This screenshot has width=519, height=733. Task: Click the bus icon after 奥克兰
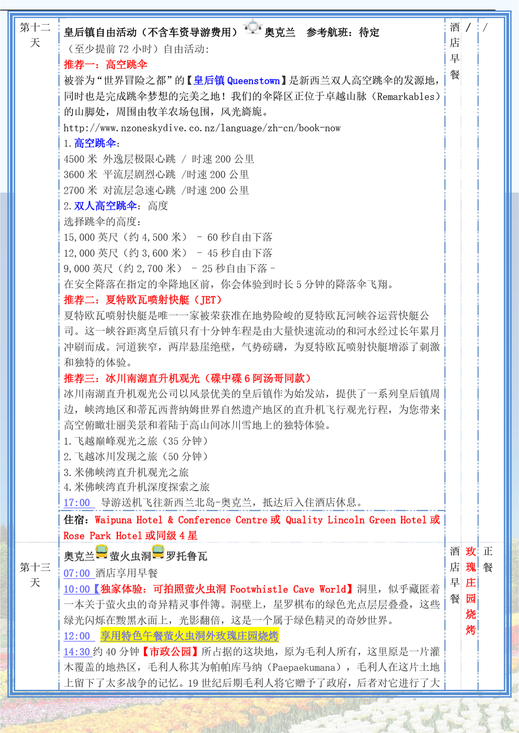(x=101, y=552)
